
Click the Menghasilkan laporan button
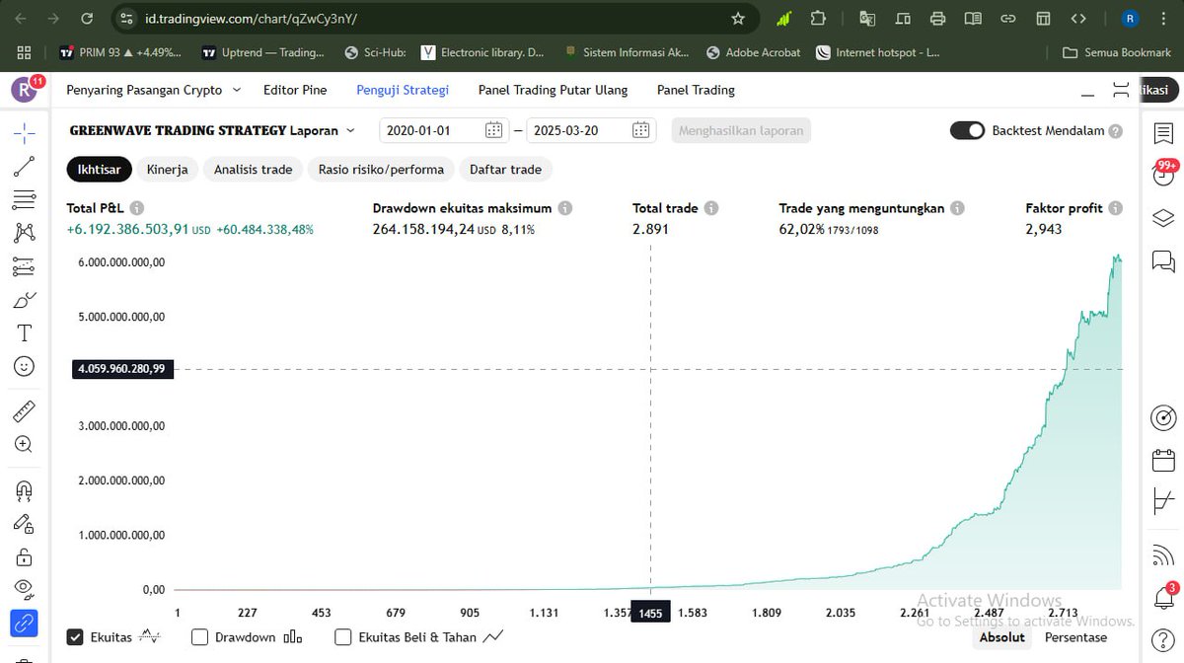click(x=741, y=130)
